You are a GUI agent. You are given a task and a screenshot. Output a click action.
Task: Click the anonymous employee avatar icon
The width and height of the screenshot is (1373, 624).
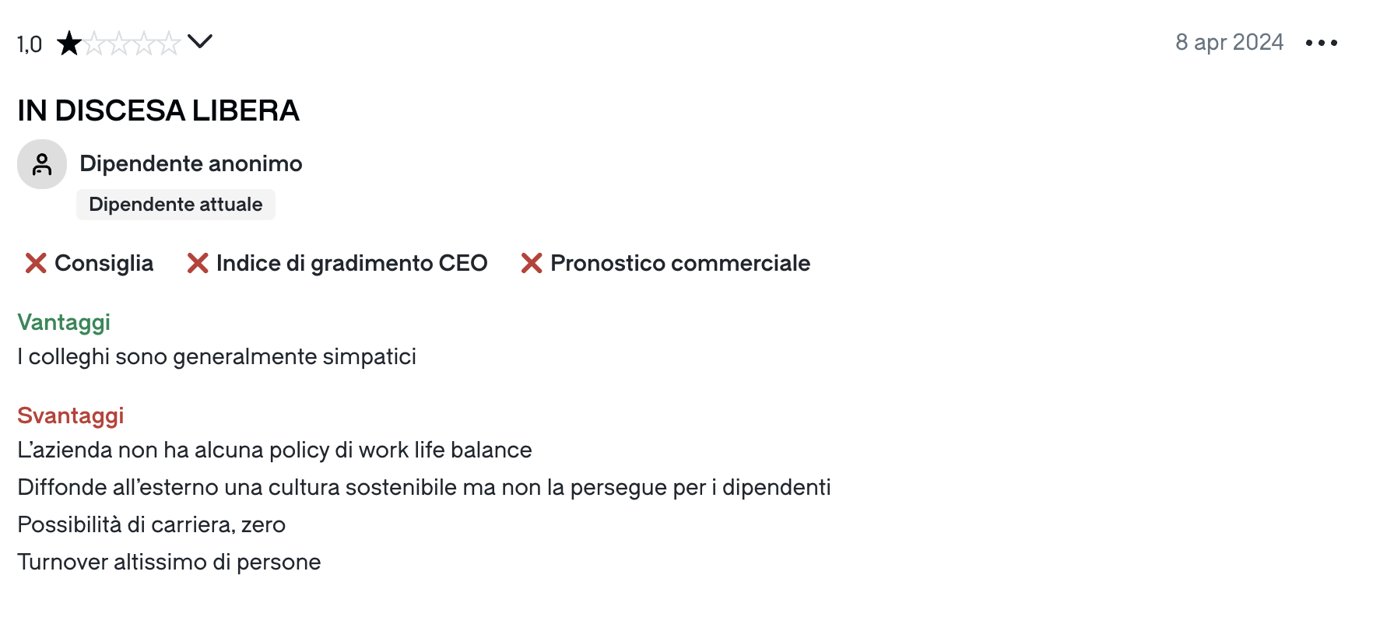[42, 164]
